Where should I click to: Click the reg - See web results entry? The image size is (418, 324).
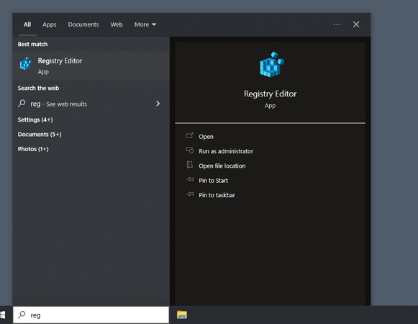tap(91, 104)
